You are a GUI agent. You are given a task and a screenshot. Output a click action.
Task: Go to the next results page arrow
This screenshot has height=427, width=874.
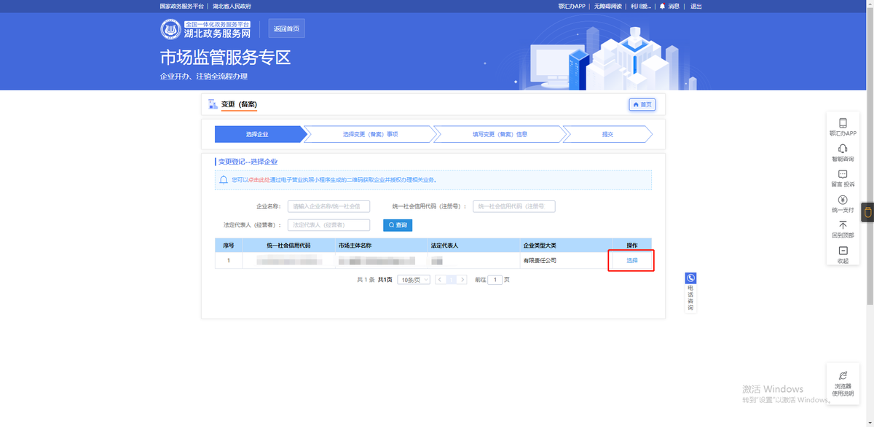[461, 280]
